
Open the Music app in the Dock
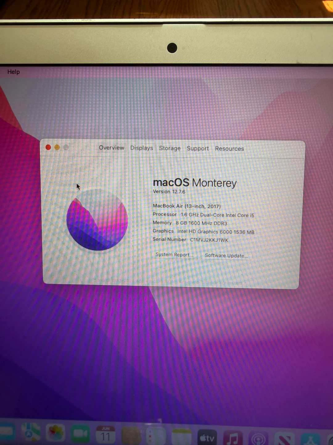[233, 438]
